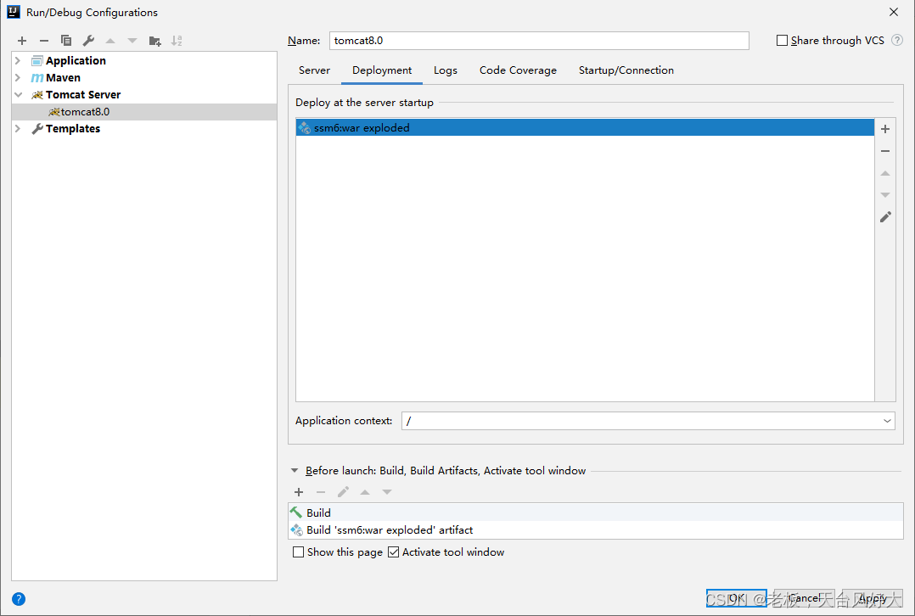Create new folder in configurations toolbar

(154, 41)
